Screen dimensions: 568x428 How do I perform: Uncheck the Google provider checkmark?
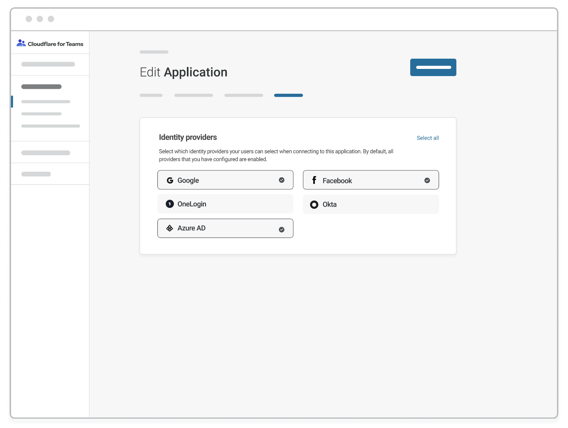(x=282, y=180)
